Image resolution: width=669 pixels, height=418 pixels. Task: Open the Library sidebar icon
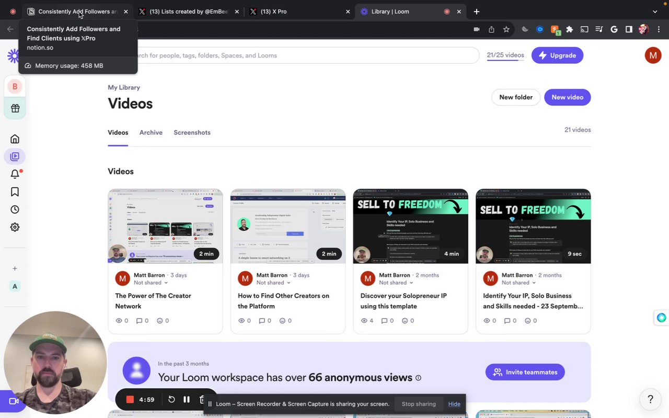(x=15, y=156)
